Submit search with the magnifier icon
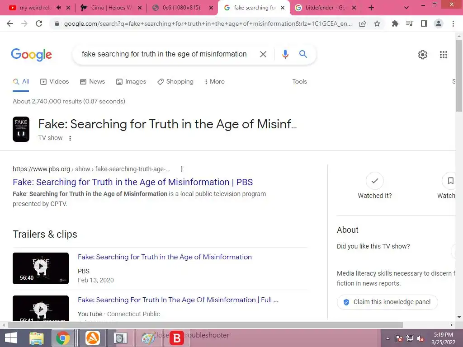This screenshot has width=463, height=347. [x=303, y=54]
